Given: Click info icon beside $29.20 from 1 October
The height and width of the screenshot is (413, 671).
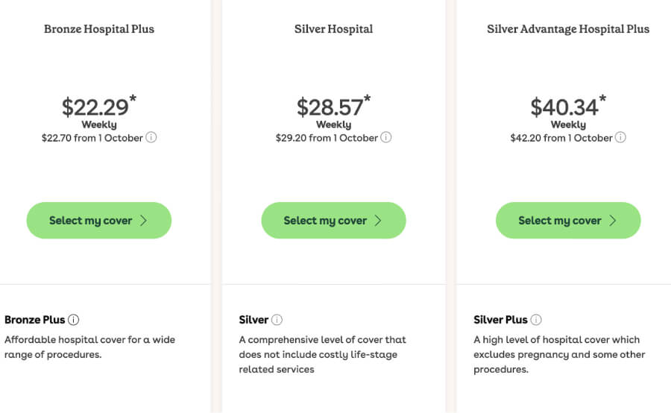Looking at the screenshot, I should click(x=386, y=137).
